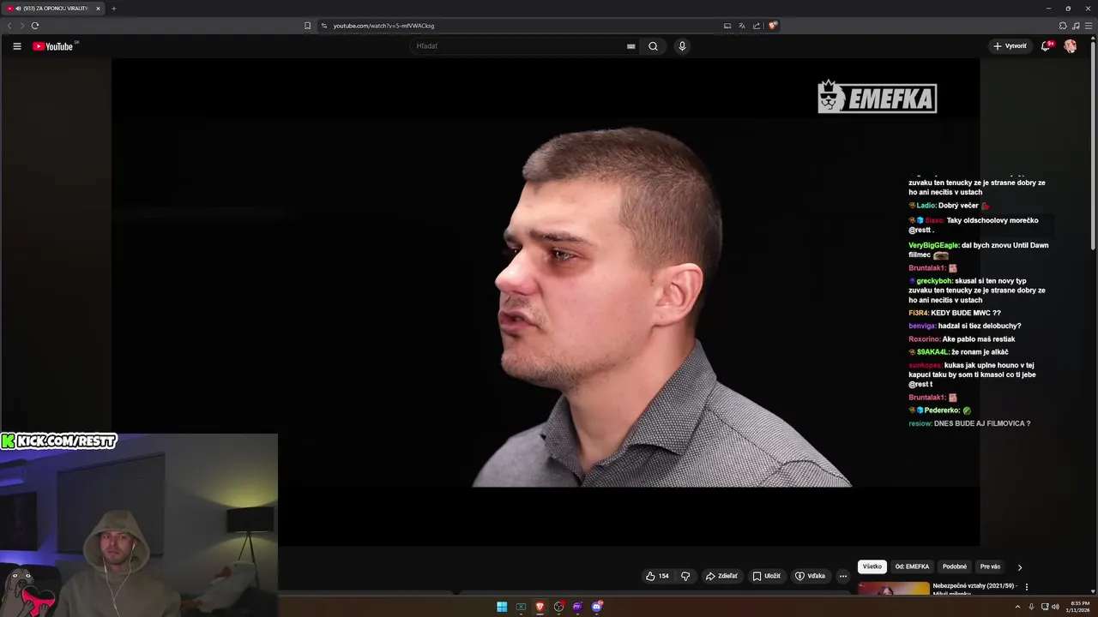1098x617 pixels.
Task: Click the Uložiť save button
Action: pos(767,576)
